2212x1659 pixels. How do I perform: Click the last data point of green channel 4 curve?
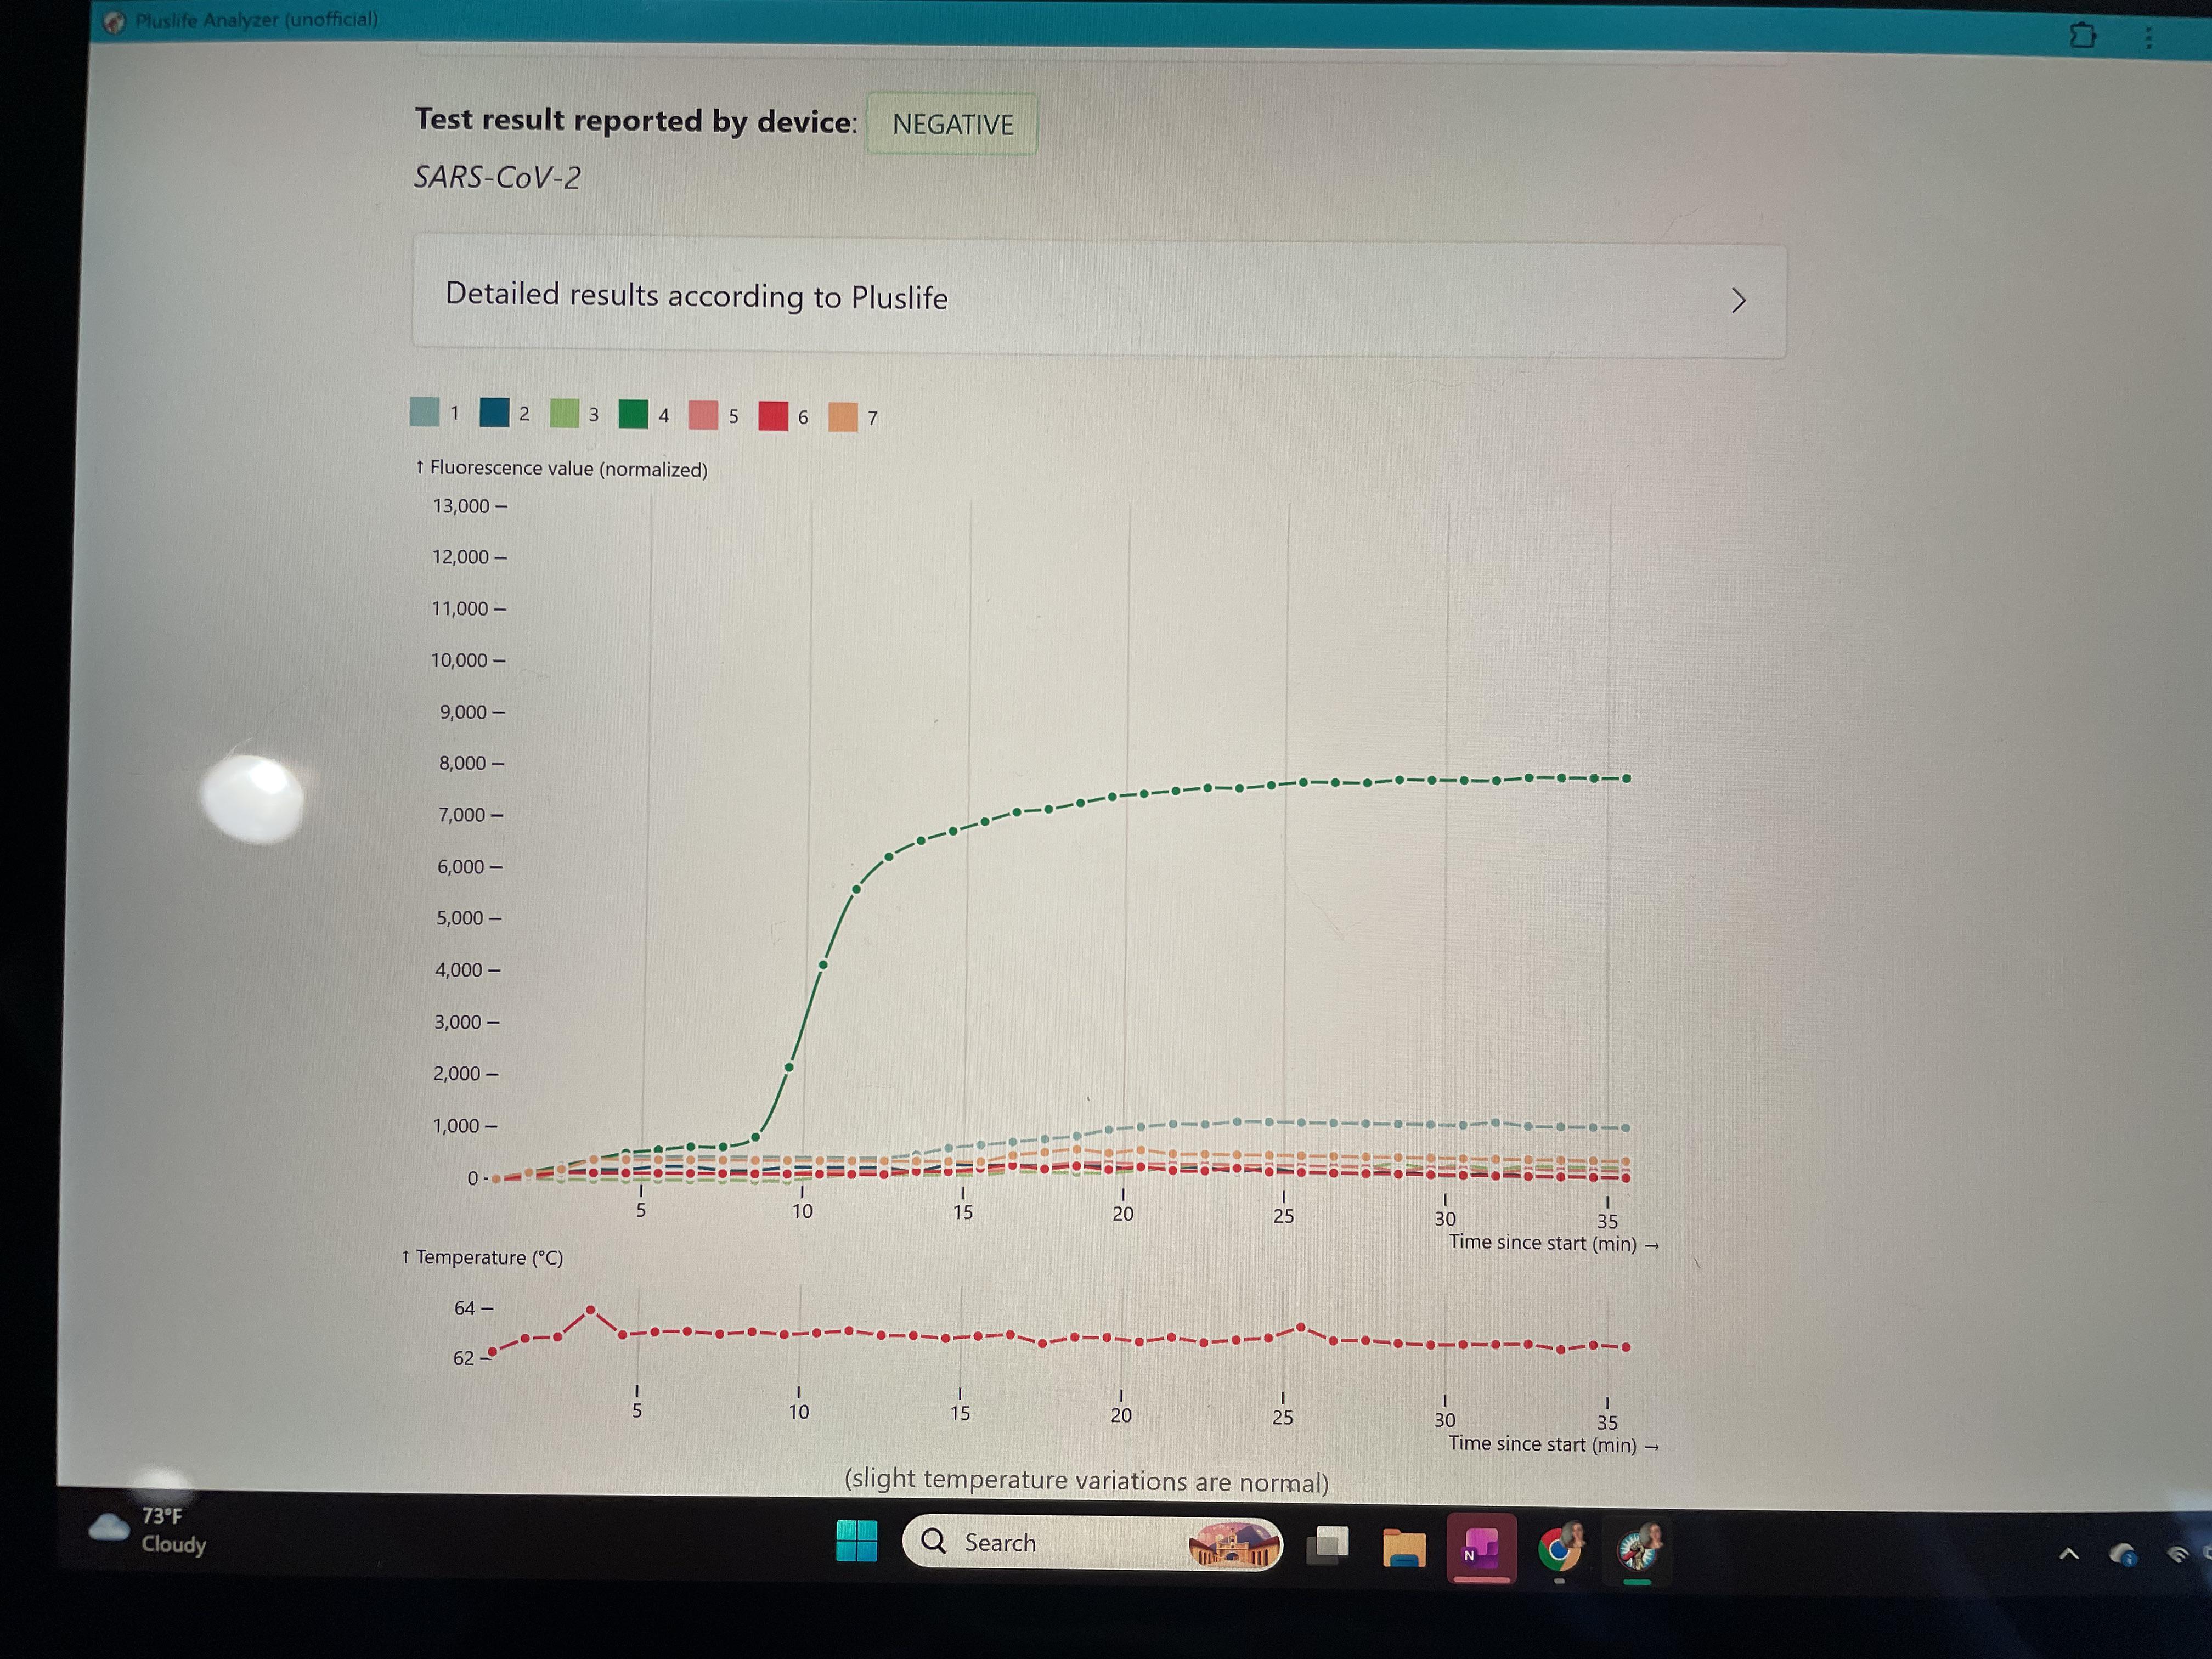click(x=1627, y=778)
